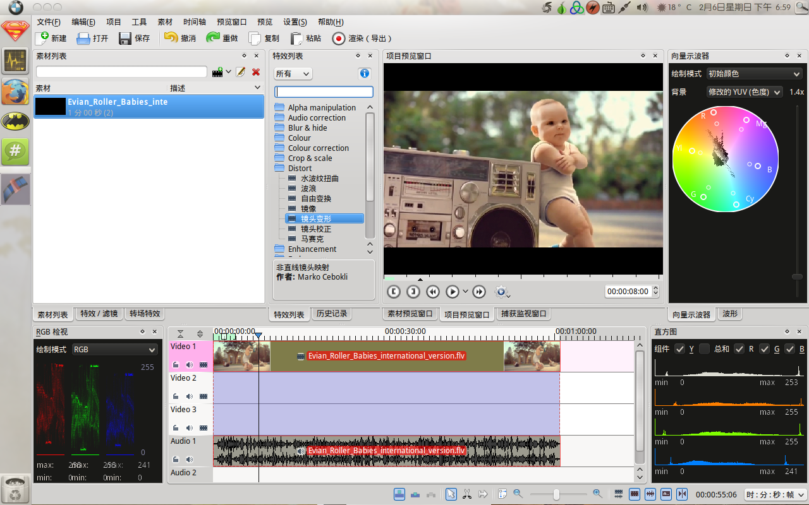The width and height of the screenshot is (809, 505).
Task: Click the play button in project monitor
Action: (453, 292)
